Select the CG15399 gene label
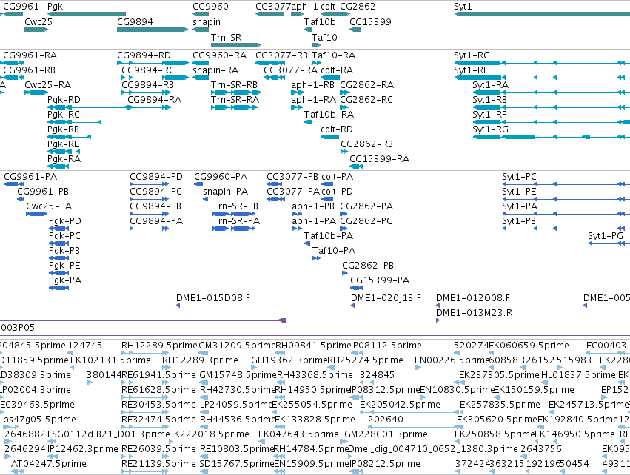 coord(370,22)
